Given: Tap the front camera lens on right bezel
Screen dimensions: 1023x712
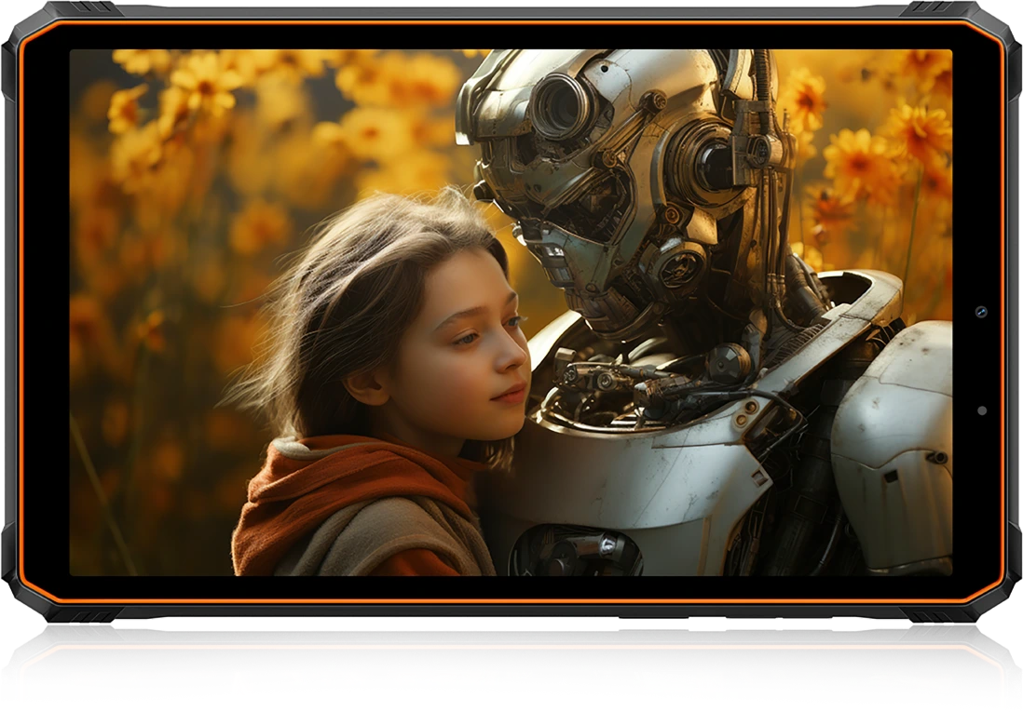Looking at the screenshot, I should pos(981,312).
